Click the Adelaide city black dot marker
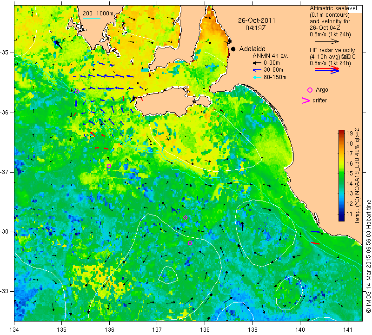 click(233, 49)
